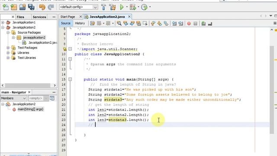Stop macro recording square icon

click(195, 23)
